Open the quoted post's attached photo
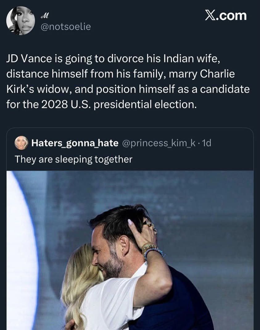260x330 pixels. coord(130,250)
